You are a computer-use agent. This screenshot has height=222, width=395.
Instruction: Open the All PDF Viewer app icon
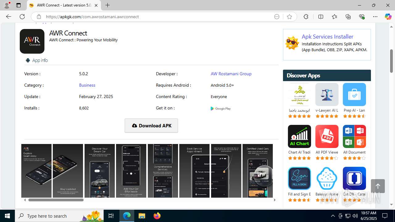pyautogui.click(x=327, y=136)
